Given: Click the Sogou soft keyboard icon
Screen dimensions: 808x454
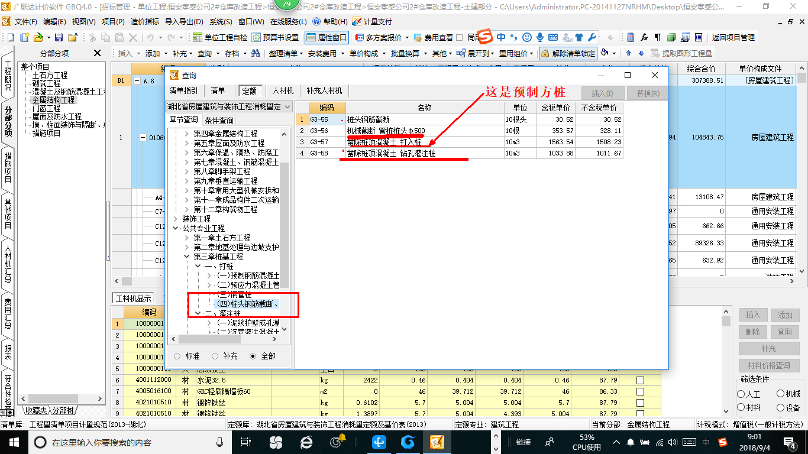Looking at the screenshot, I should coord(553,37).
